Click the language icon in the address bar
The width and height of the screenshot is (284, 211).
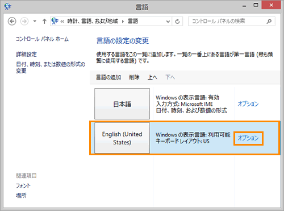click(55, 21)
